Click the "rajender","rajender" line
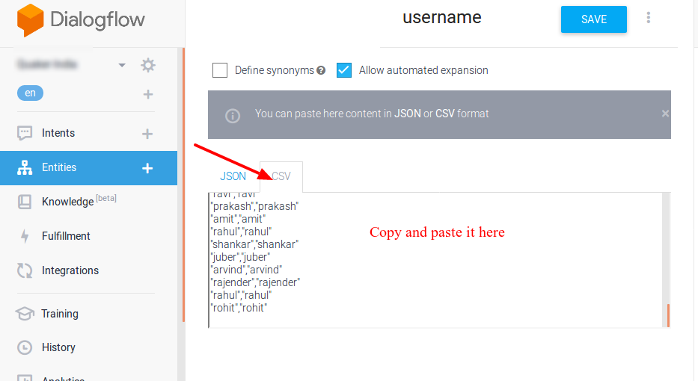The height and width of the screenshot is (381, 698). pyautogui.click(x=256, y=282)
